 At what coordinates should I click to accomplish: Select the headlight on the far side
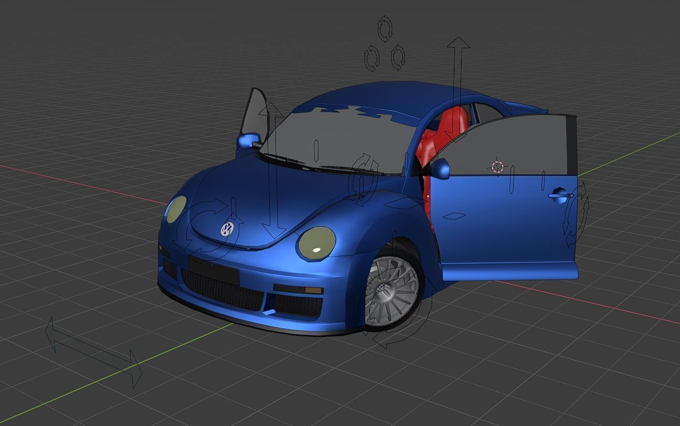(175, 209)
